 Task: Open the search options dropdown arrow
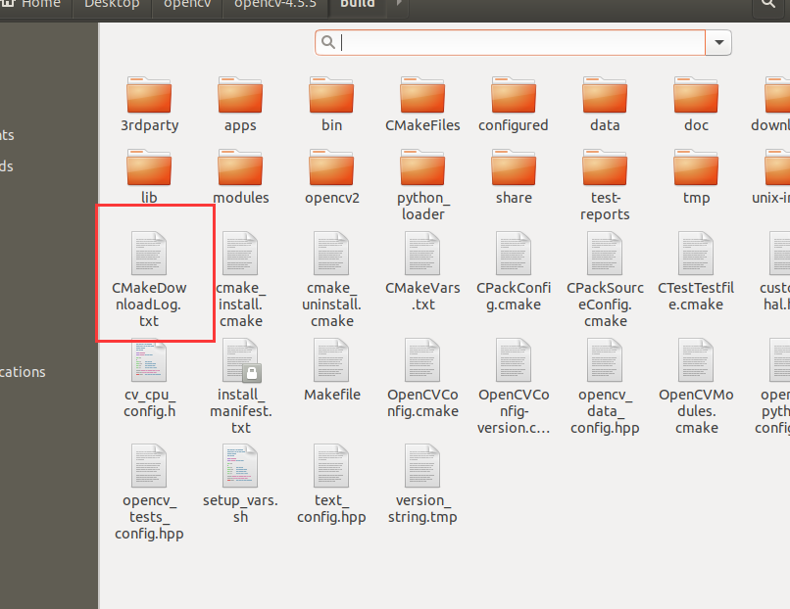pyautogui.click(x=719, y=42)
